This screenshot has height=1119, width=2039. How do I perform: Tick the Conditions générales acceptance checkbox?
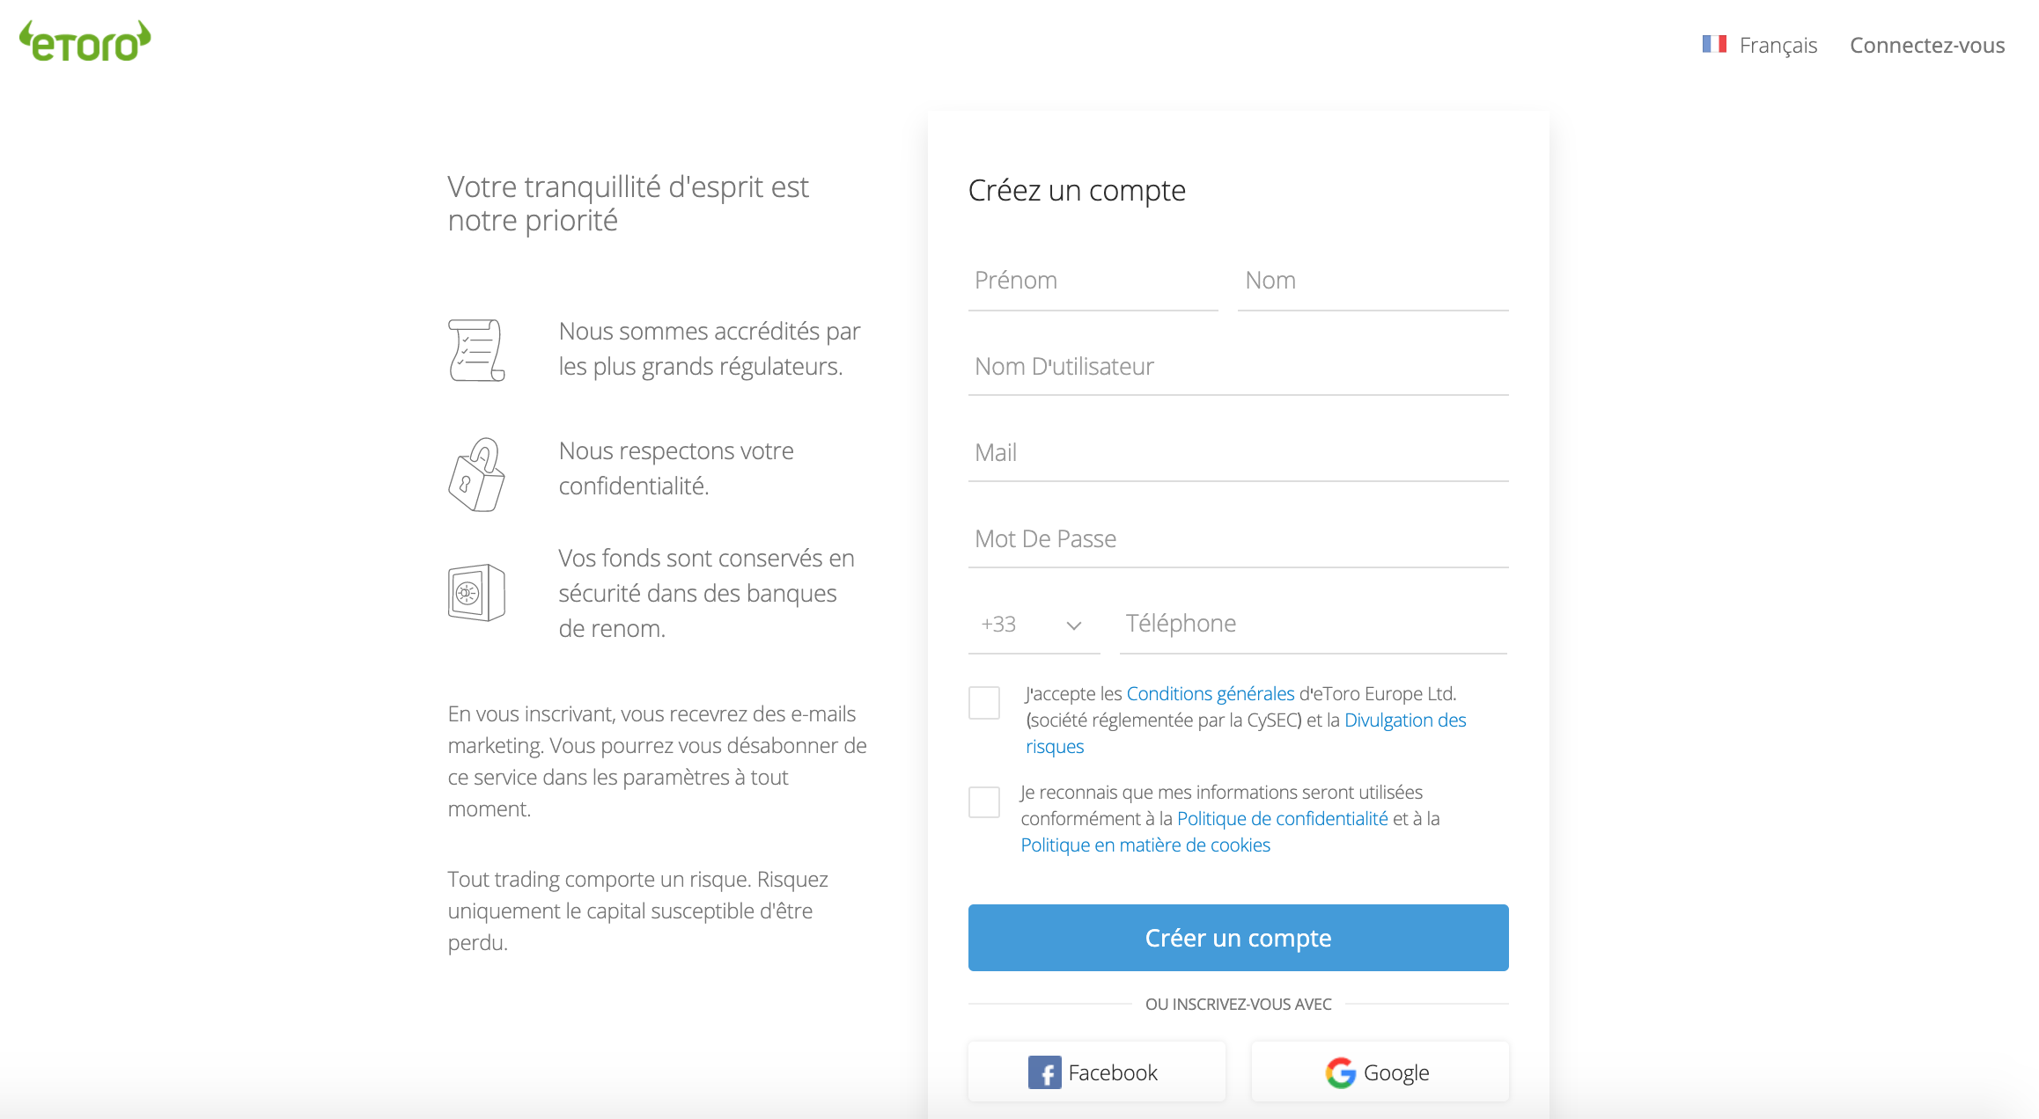point(984,703)
